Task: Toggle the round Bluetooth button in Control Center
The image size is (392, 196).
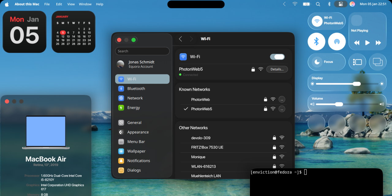Action: tap(316, 42)
